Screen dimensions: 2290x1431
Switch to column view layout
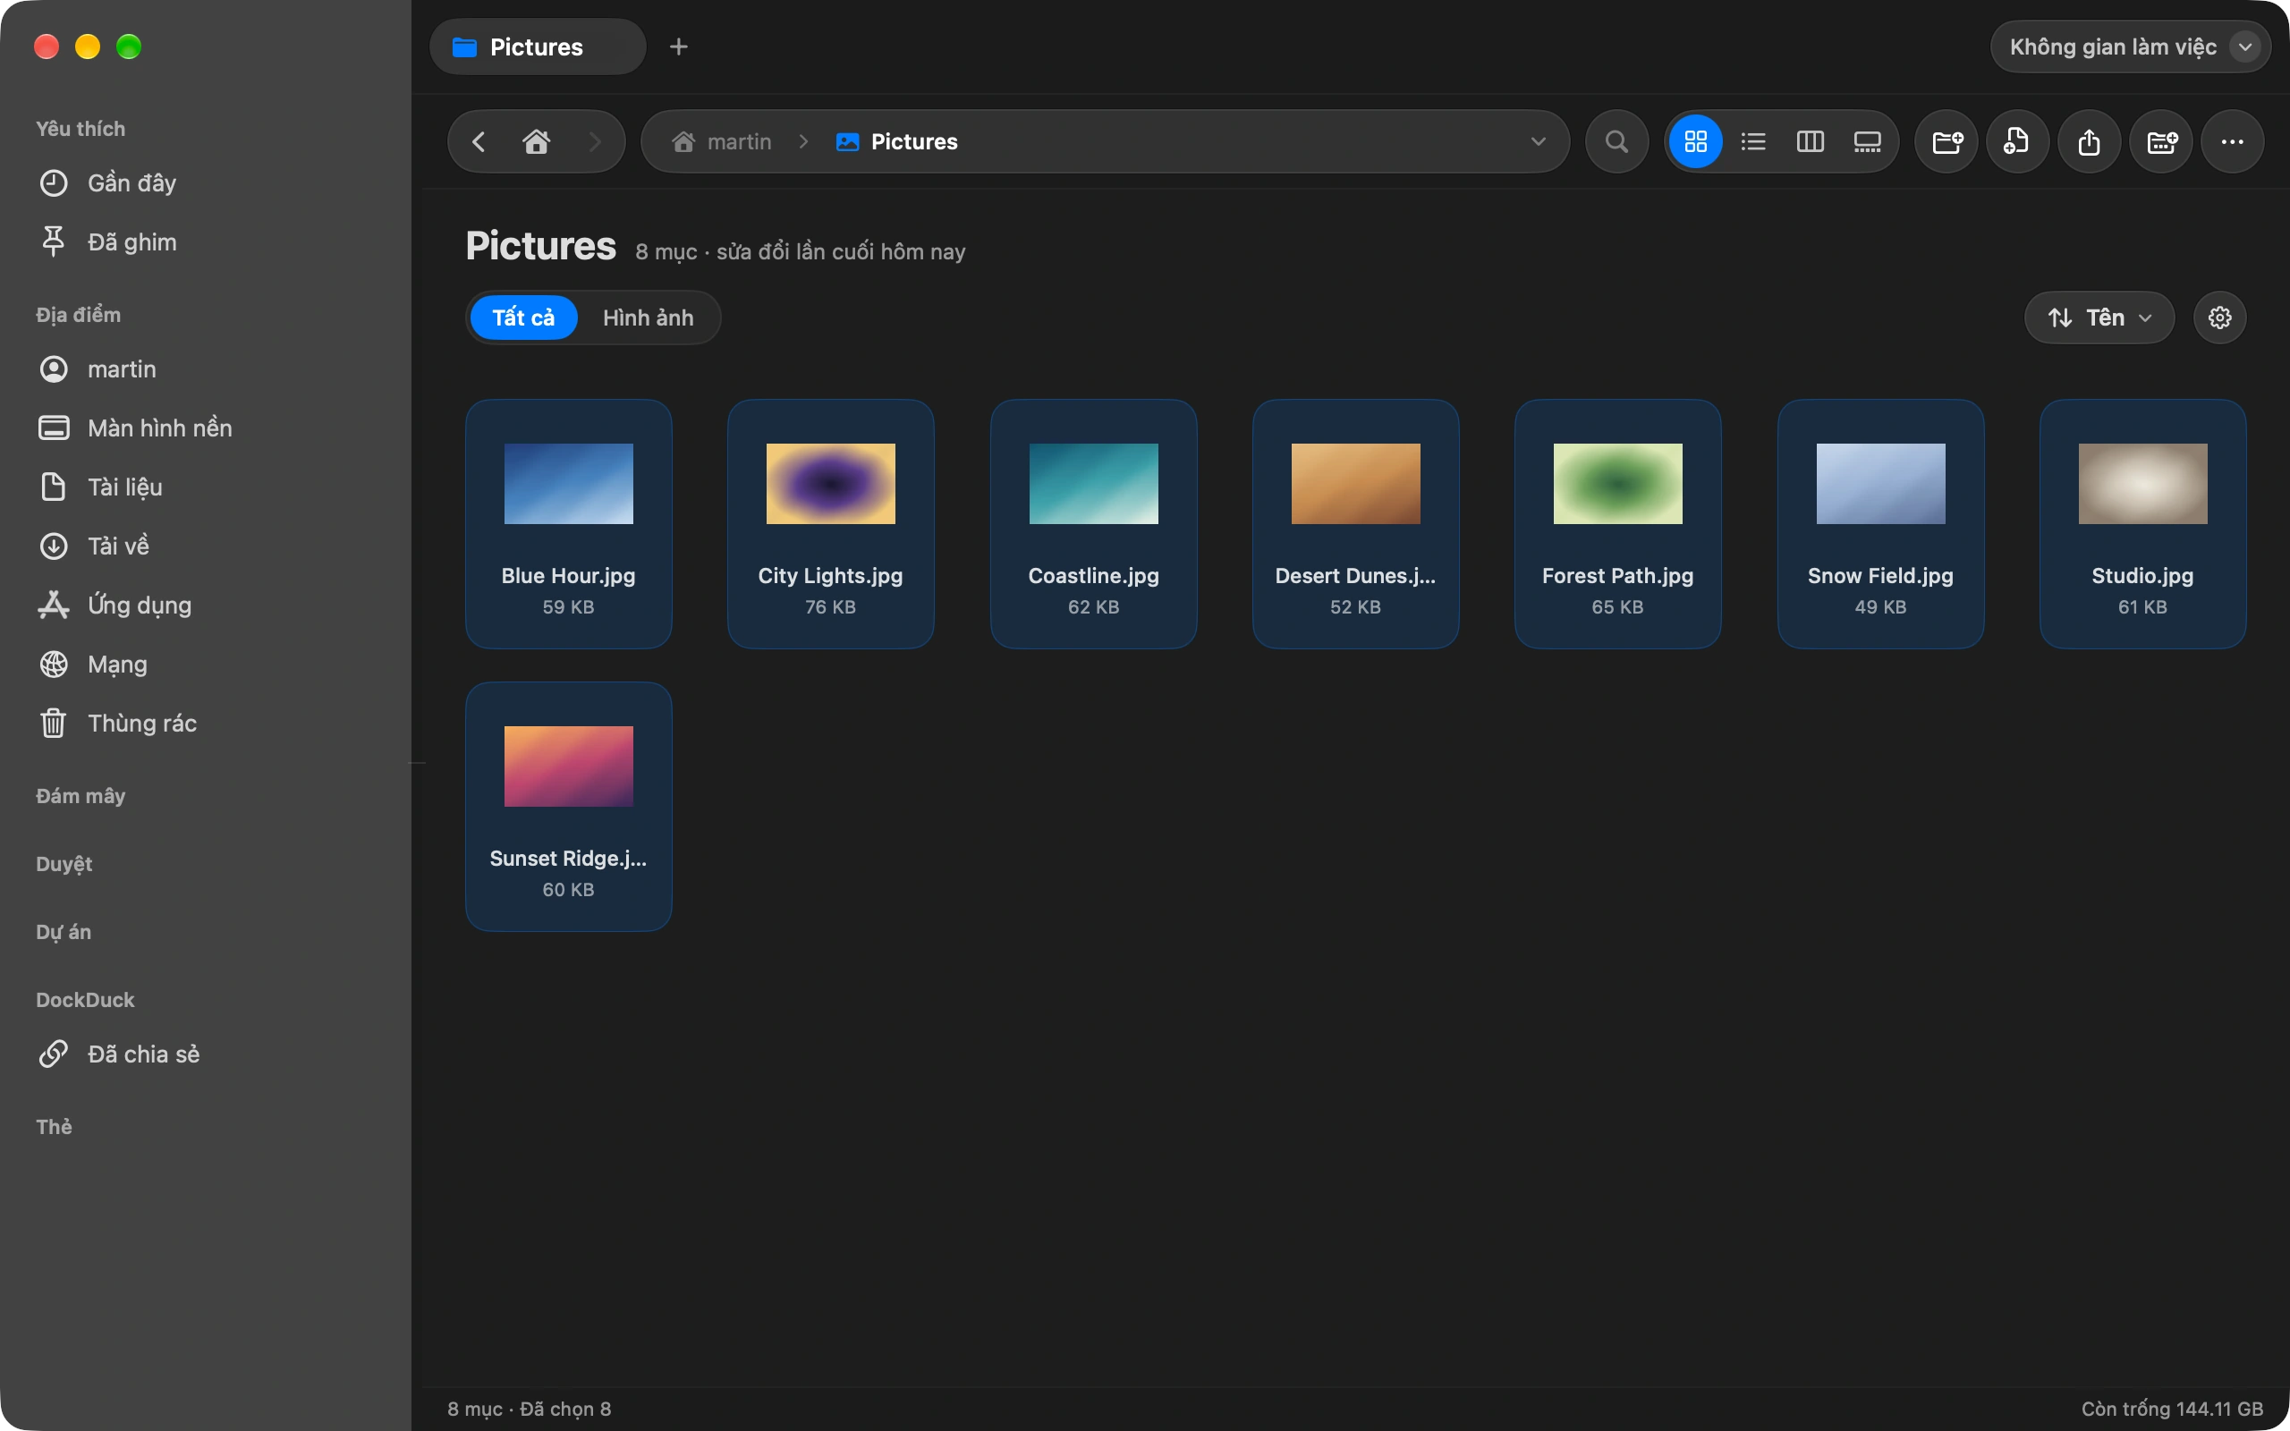point(1810,142)
